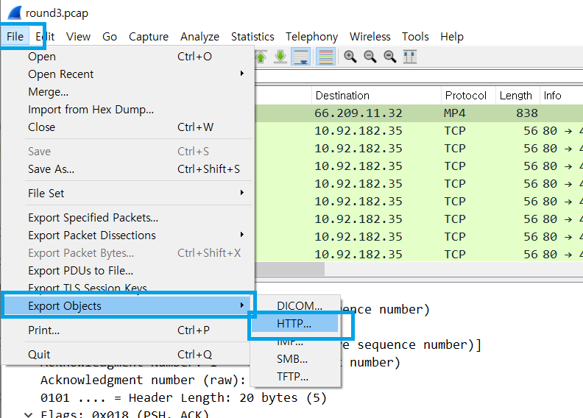Select Merge... menu entry
The image size is (583, 418).
coord(128,92)
